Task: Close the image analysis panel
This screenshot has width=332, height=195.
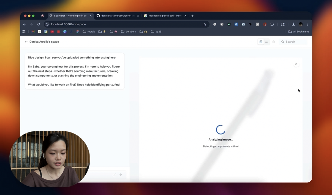Action: [296, 64]
